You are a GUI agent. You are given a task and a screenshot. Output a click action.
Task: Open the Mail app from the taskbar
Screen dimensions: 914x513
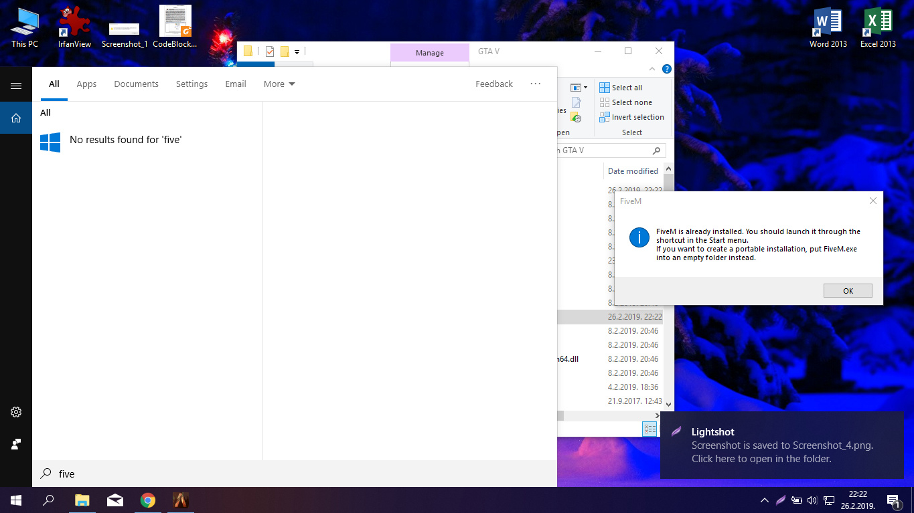pyautogui.click(x=115, y=500)
